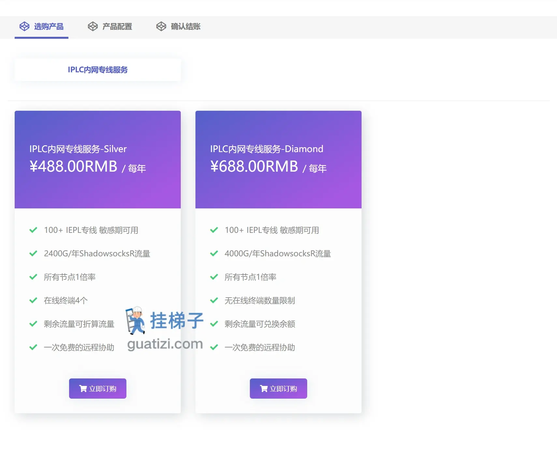This screenshot has width=557, height=453.
Task: Click the 无在线终端数量限制 feature text
Action: tap(260, 301)
